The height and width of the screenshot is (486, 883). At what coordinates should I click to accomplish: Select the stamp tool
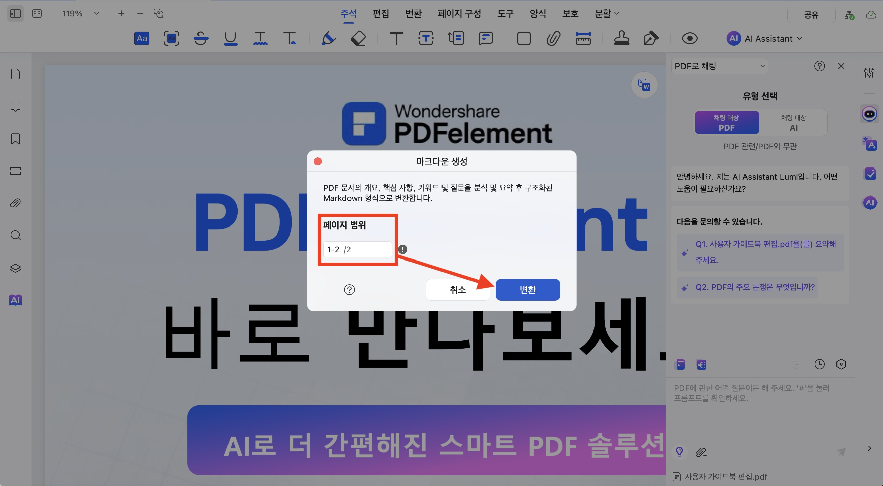[x=621, y=38]
